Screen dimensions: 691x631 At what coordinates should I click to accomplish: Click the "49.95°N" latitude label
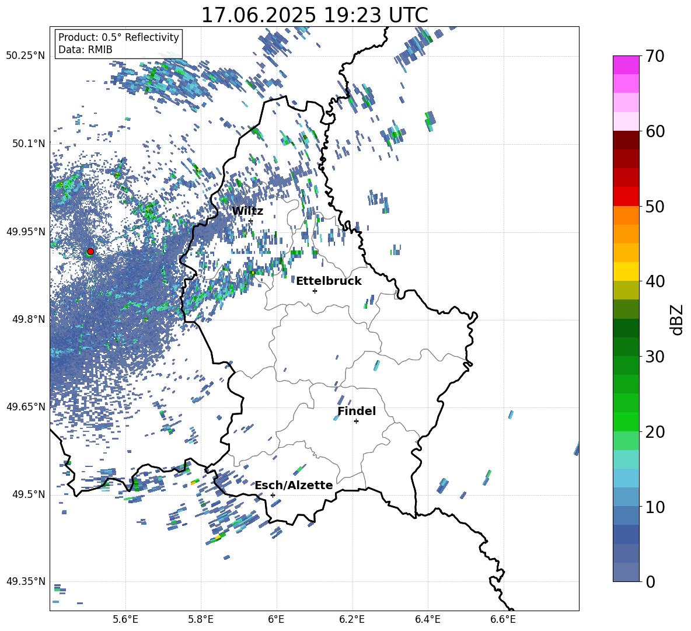pyautogui.click(x=26, y=231)
